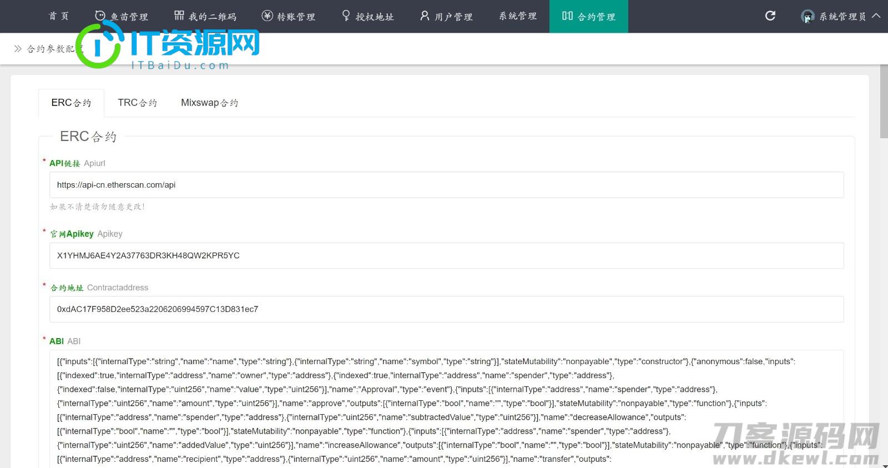Image resolution: width=888 pixels, height=468 pixels.
Task: Click the breadcrumb double-arrow icon
Action: [x=18, y=49]
